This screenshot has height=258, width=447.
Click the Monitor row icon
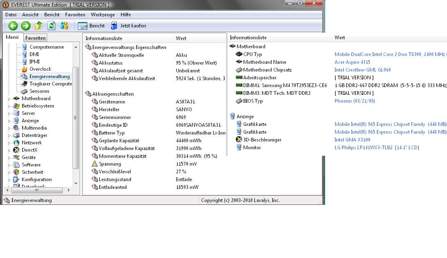(x=239, y=148)
